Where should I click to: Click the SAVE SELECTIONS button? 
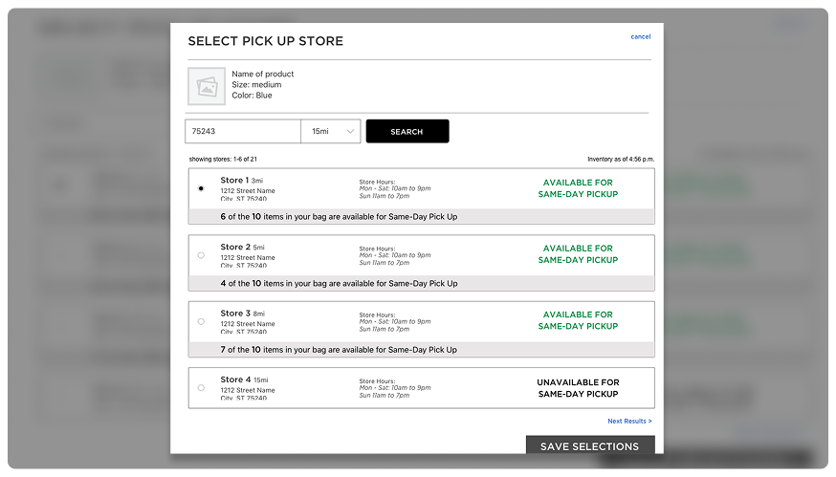coord(589,446)
